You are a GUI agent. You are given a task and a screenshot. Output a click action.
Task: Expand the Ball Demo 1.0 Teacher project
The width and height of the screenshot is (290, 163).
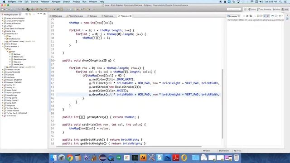(x=3, y=29)
